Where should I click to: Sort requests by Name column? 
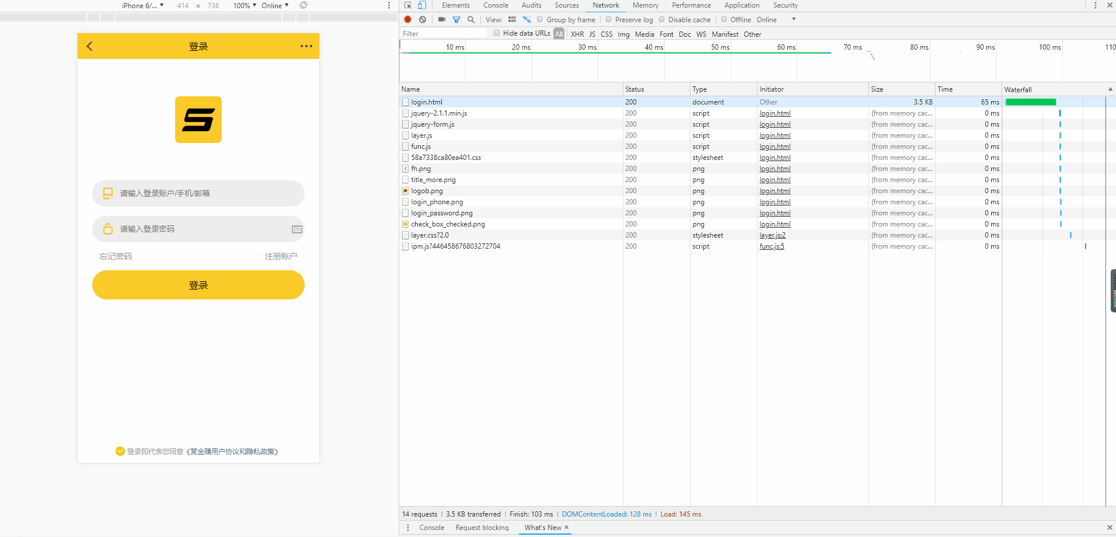pos(511,89)
